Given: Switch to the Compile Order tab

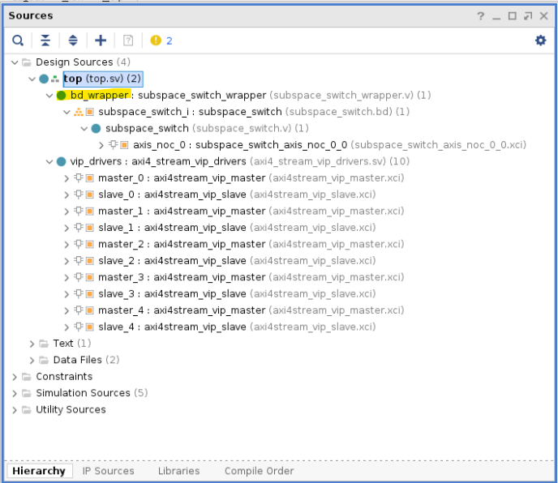Looking at the screenshot, I should pos(259,471).
